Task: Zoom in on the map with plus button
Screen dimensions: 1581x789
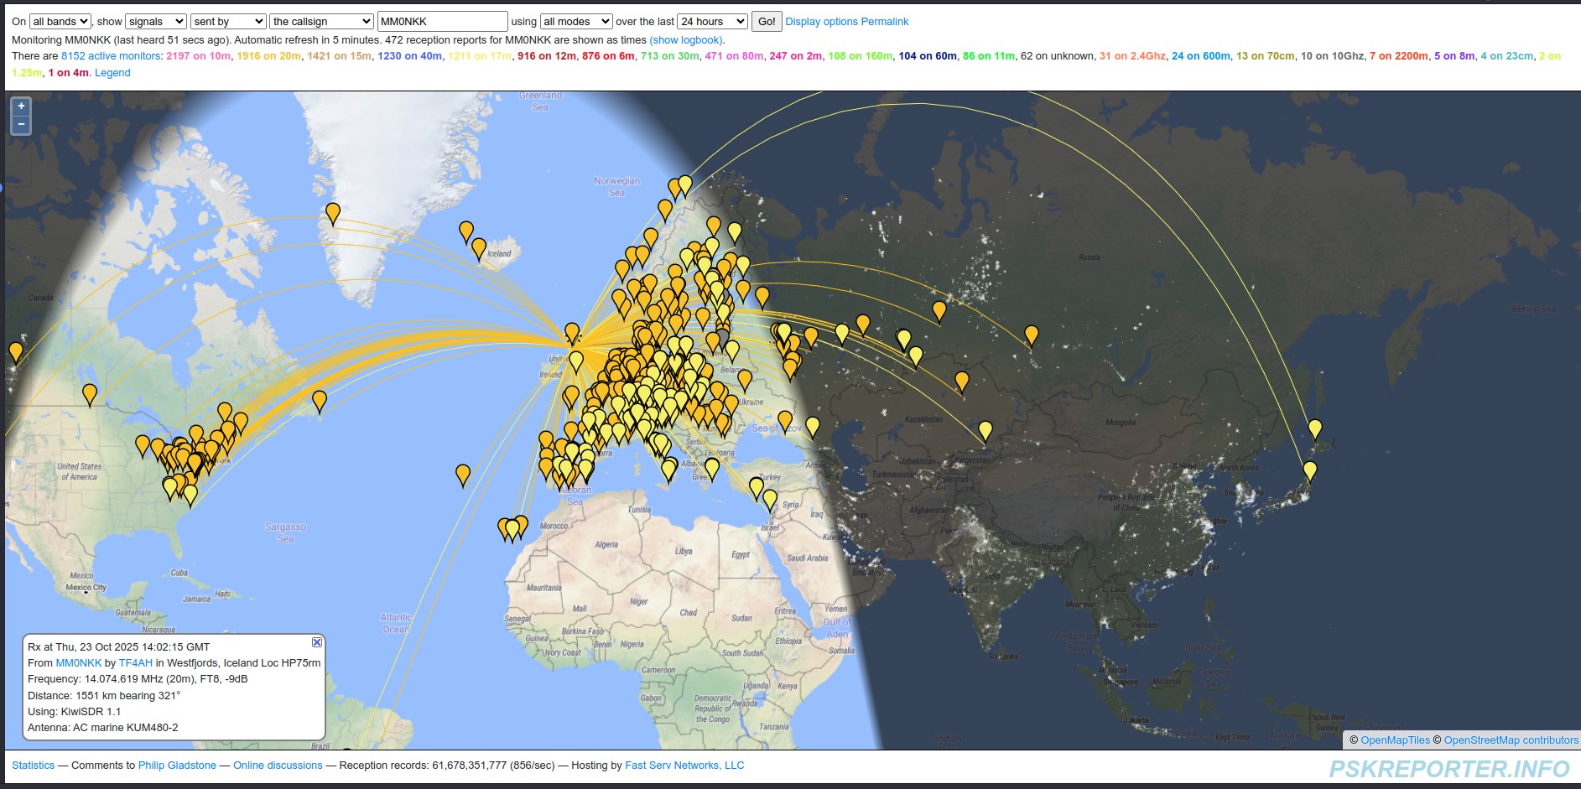Action: [x=21, y=106]
